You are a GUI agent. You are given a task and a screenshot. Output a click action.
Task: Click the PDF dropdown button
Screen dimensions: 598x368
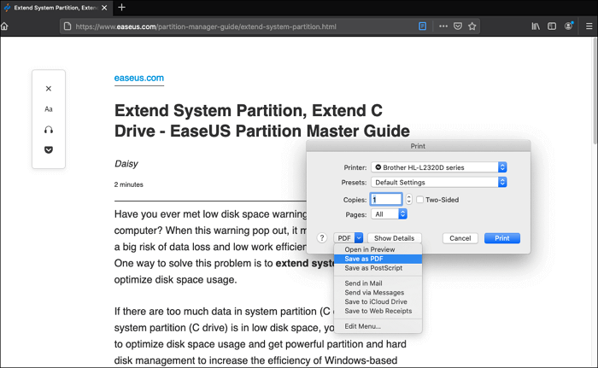349,238
